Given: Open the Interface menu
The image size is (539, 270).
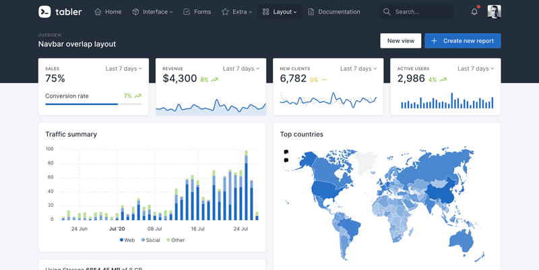Looking at the screenshot, I should click(158, 11).
